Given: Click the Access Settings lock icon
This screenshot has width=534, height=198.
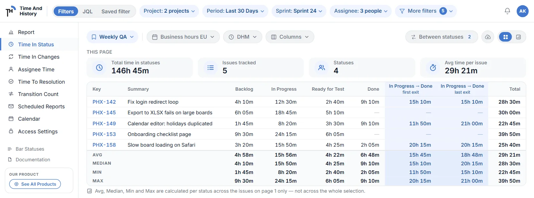Looking at the screenshot, I should tap(11, 131).
